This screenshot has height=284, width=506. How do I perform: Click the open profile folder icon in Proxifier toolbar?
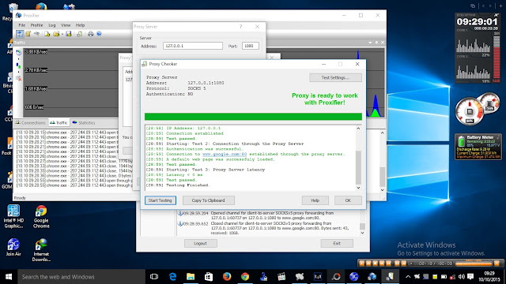coord(56,34)
